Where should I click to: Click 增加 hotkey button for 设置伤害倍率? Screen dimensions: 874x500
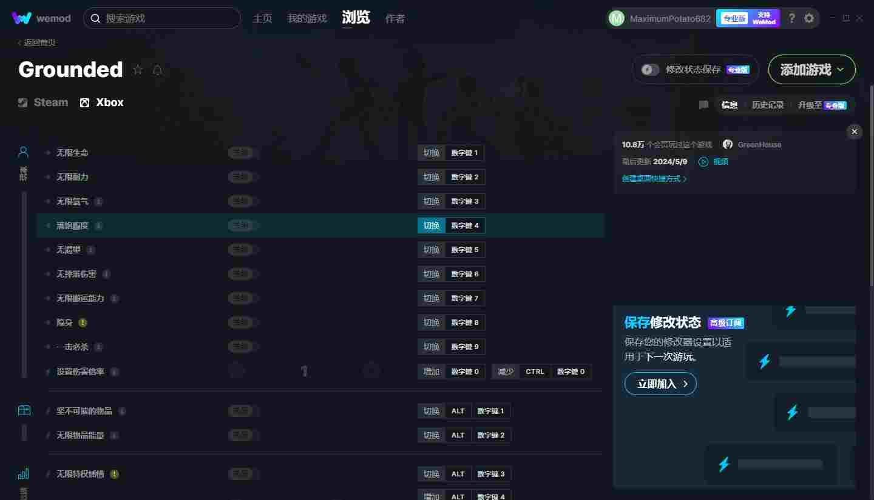432,372
